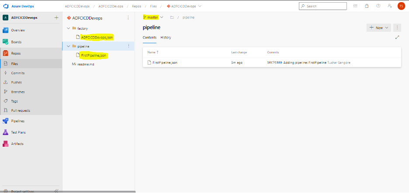This screenshot has height=193, width=409.
Task: Click the root folder icon in path
Action: [172, 17]
